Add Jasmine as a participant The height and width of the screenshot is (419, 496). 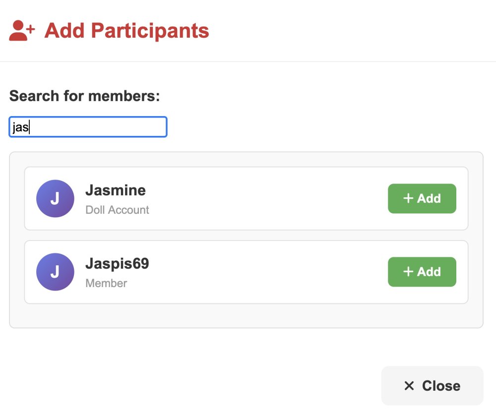(x=422, y=198)
